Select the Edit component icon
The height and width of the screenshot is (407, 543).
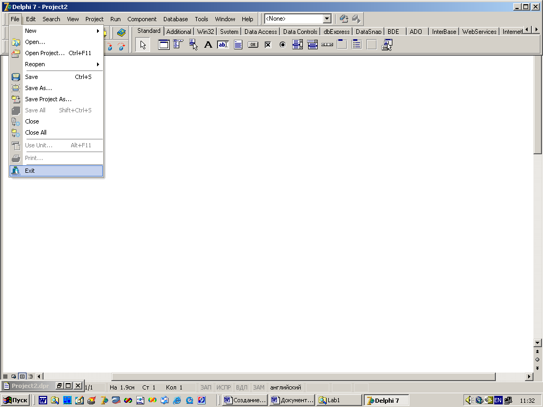[223, 45]
